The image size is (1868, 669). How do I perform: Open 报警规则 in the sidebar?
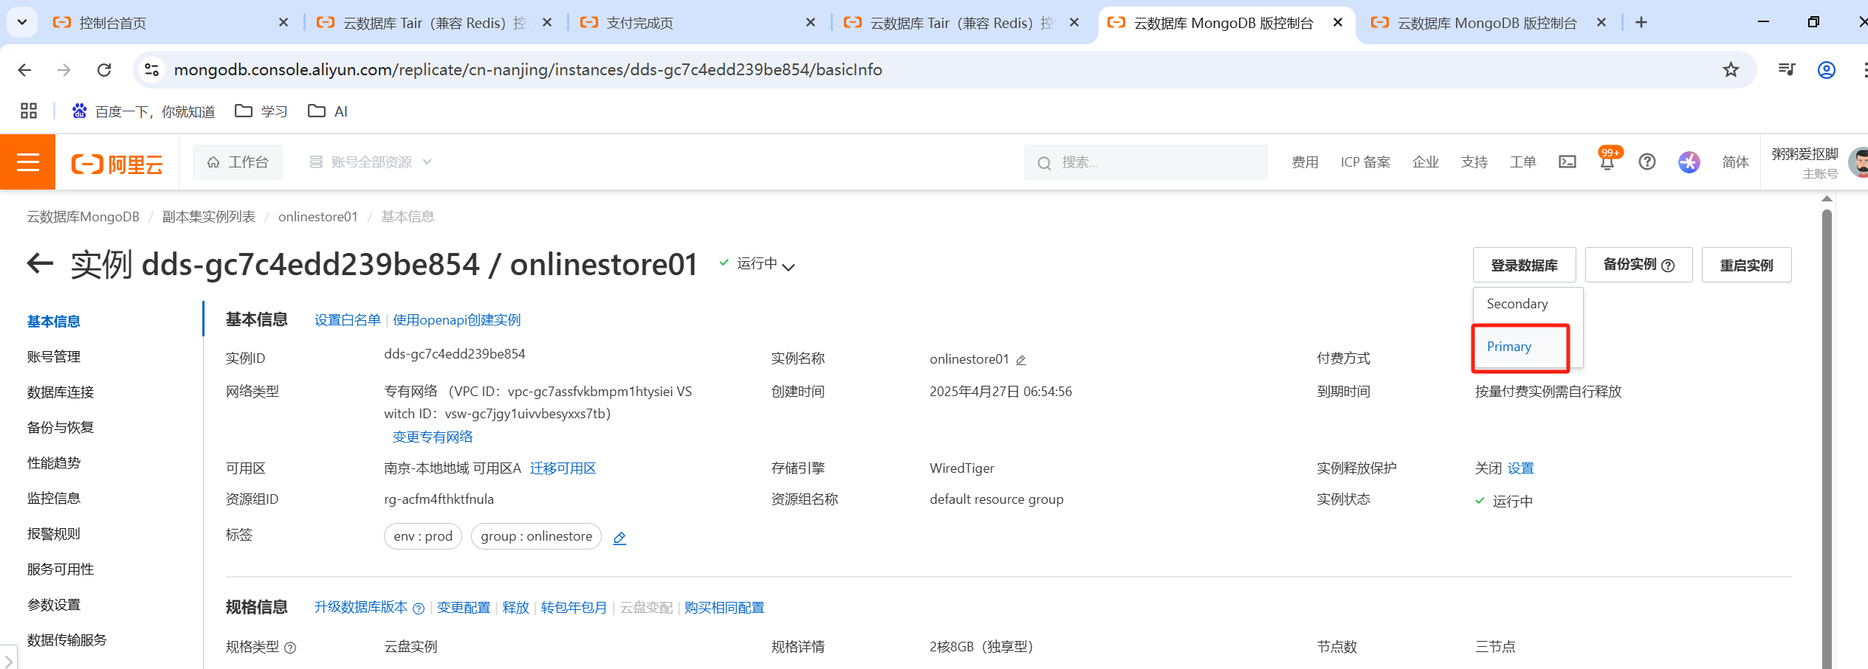(x=54, y=533)
